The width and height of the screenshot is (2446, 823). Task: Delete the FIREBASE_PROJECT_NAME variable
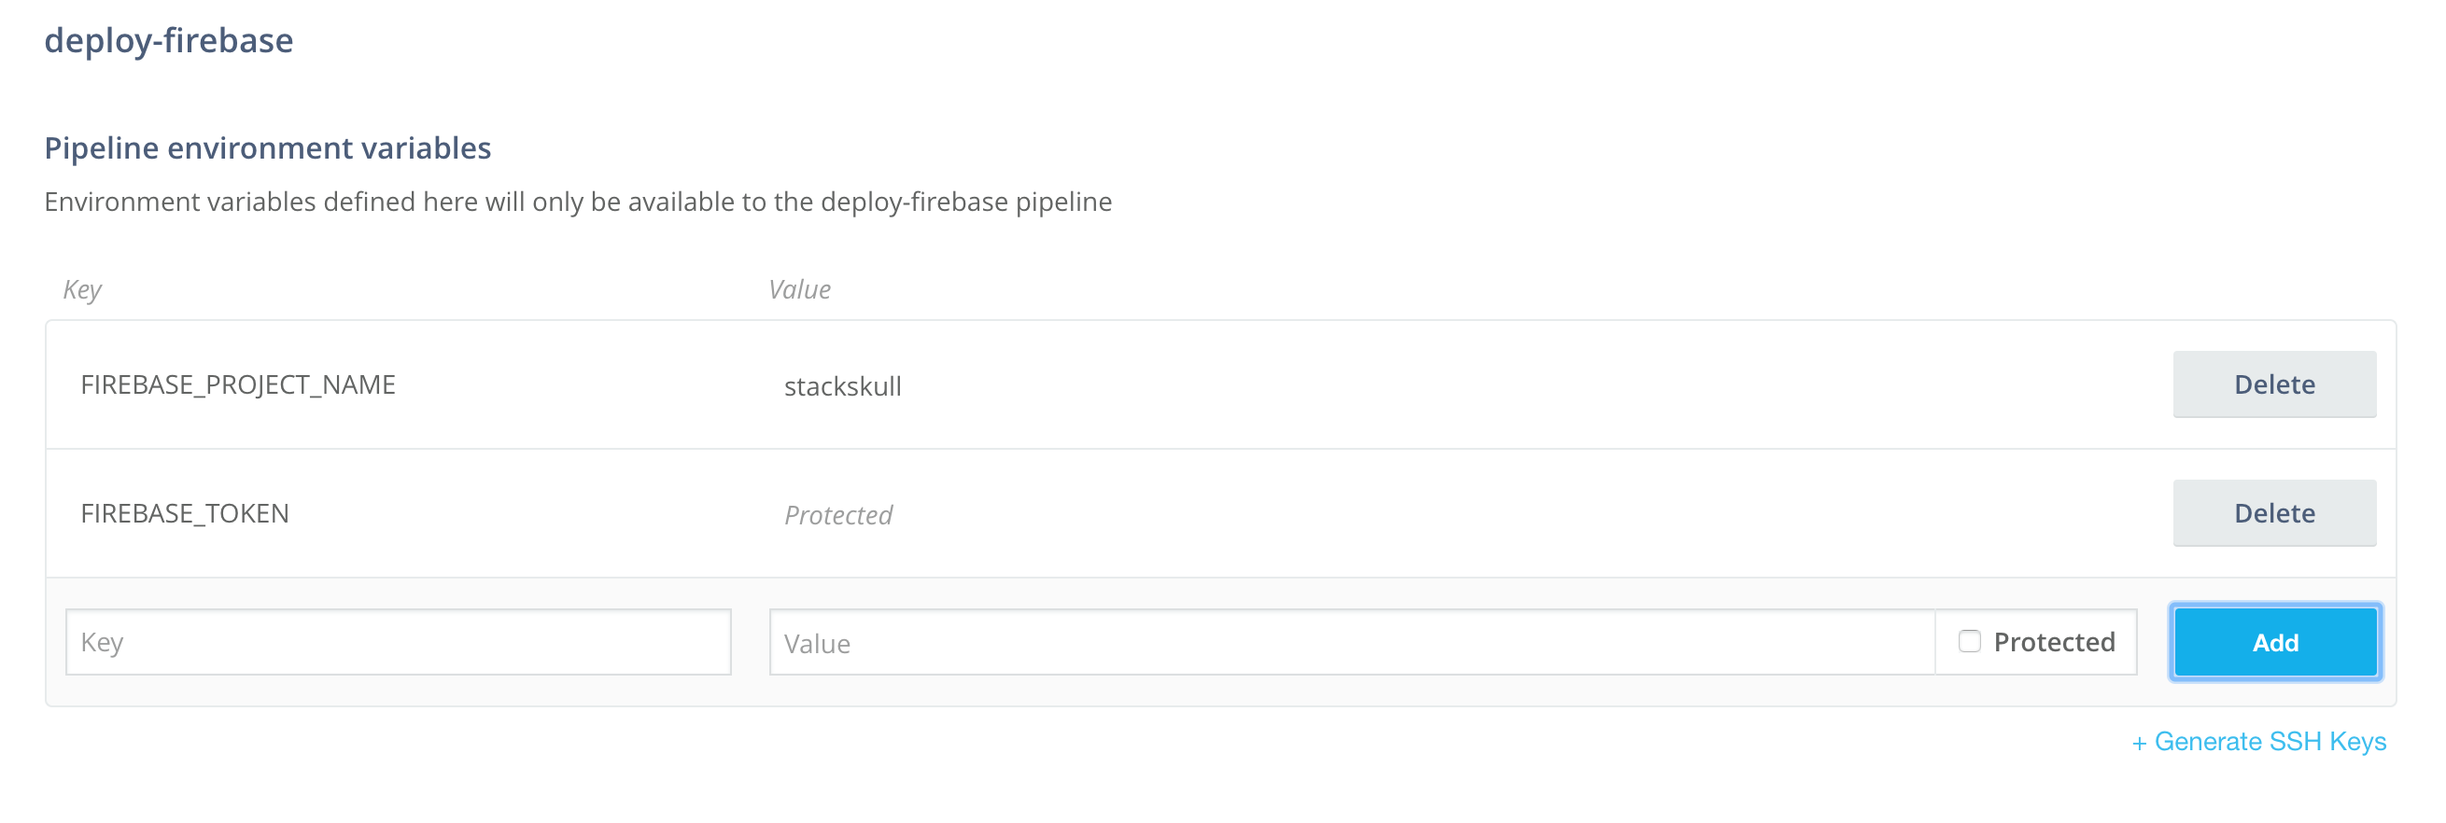(2274, 384)
